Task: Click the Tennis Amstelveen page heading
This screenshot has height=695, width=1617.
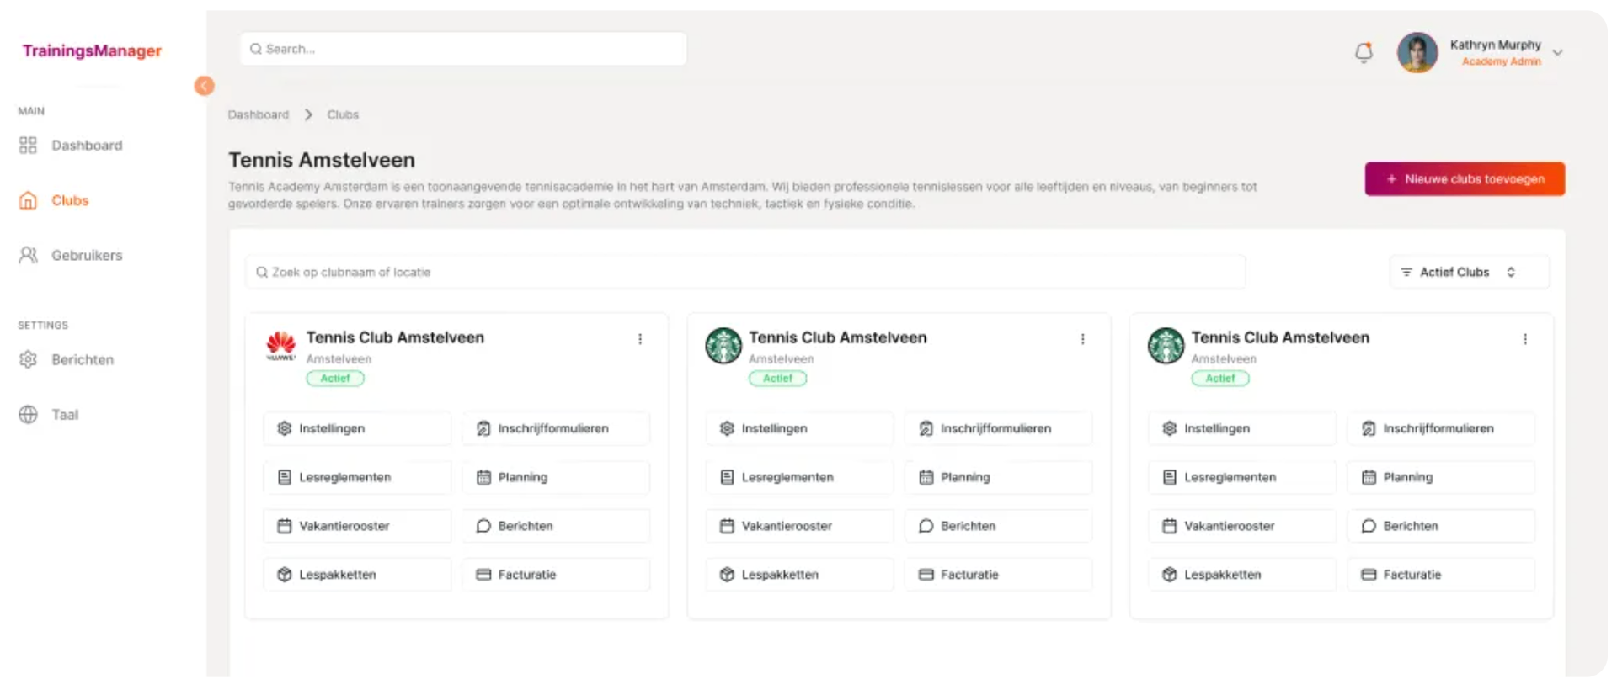Action: click(x=322, y=160)
